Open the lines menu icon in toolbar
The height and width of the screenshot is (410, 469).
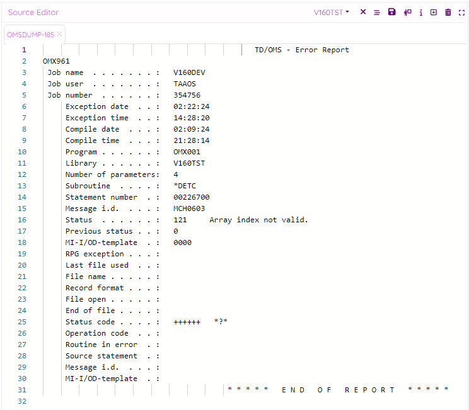(377, 13)
